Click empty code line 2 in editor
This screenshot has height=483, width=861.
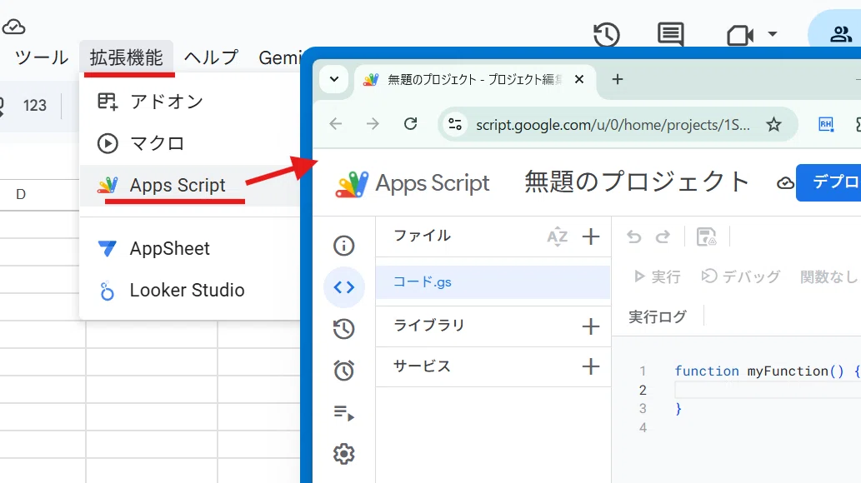point(768,391)
